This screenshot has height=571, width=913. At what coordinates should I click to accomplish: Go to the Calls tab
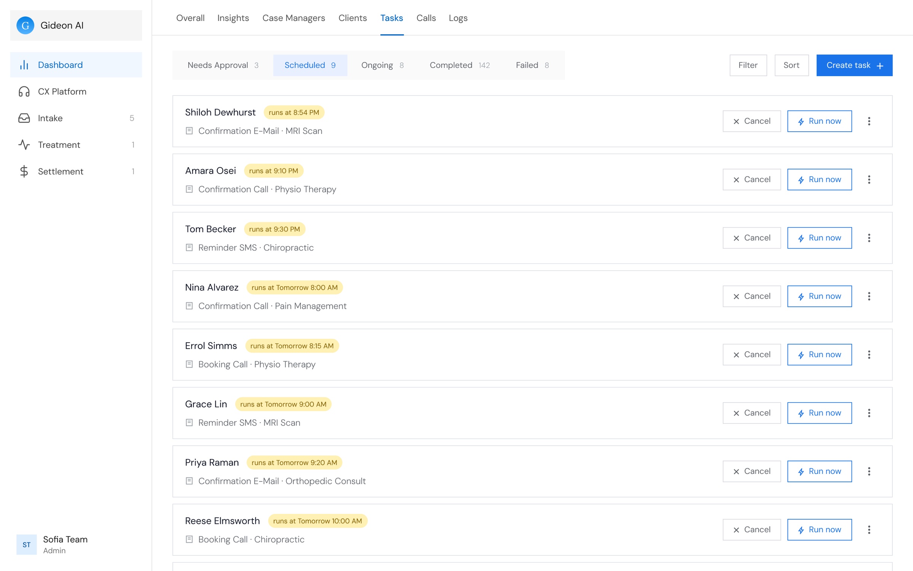click(x=426, y=18)
